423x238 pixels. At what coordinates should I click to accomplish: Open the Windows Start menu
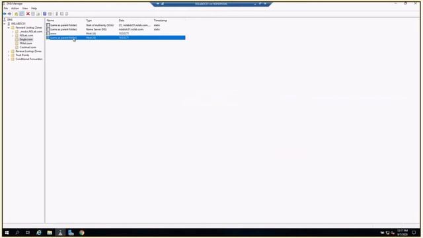7,233
